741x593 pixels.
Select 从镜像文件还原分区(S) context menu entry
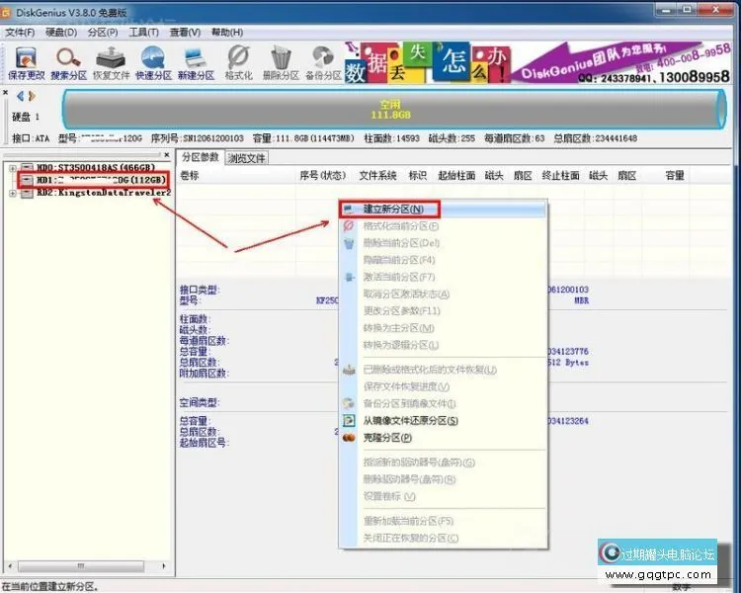click(410, 420)
